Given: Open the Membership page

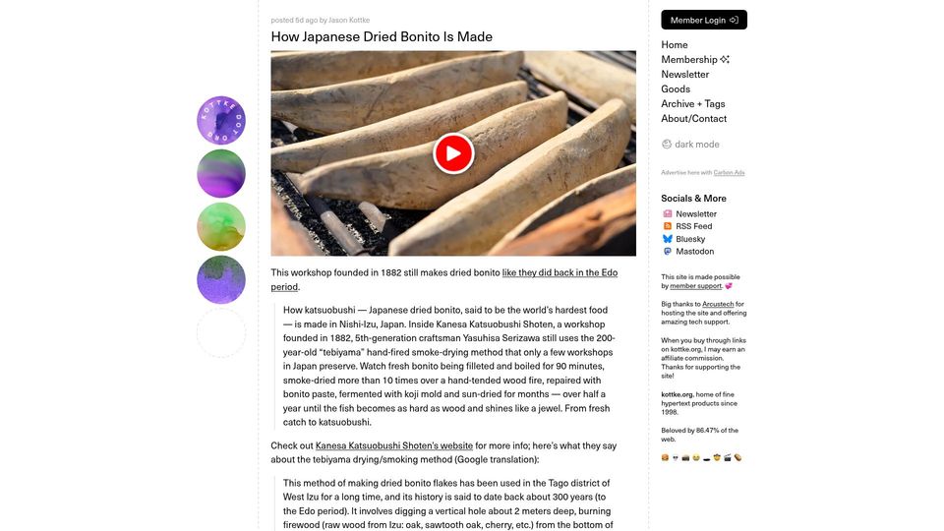Looking at the screenshot, I should [x=689, y=59].
